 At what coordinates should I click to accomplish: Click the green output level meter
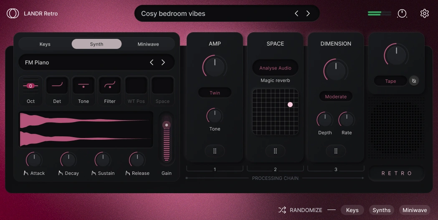tap(380, 13)
